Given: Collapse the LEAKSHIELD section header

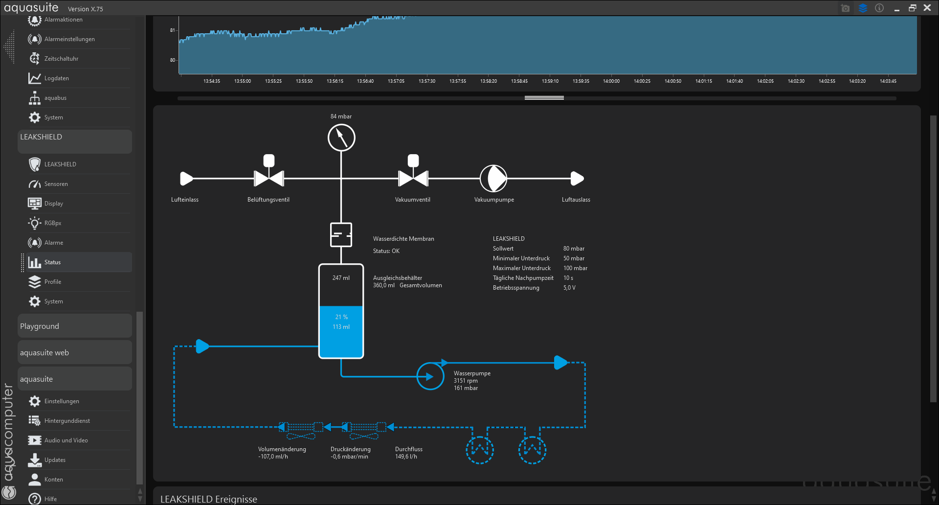Looking at the screenshot, I should (x=74, y=141).
